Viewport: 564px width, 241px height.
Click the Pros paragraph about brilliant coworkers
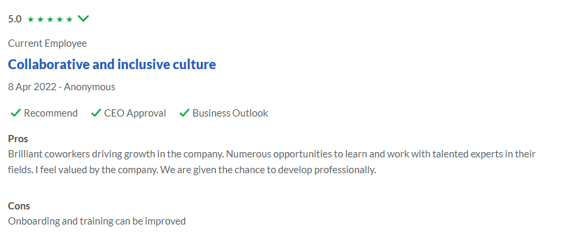[272, 162]
